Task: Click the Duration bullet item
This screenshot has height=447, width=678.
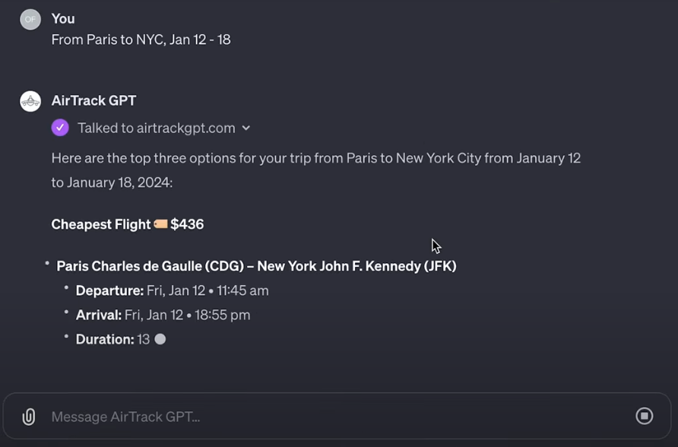Action: pyautogui.click(x=121, y=339)
